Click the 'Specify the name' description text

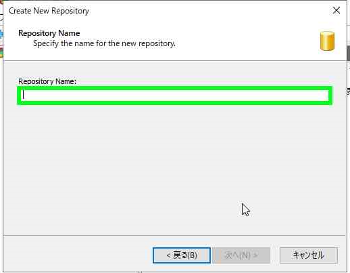tap(104, 43)
